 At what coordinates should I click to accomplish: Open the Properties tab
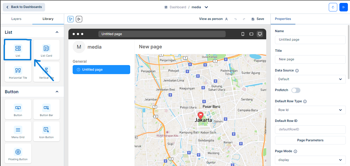click(283, 19)
